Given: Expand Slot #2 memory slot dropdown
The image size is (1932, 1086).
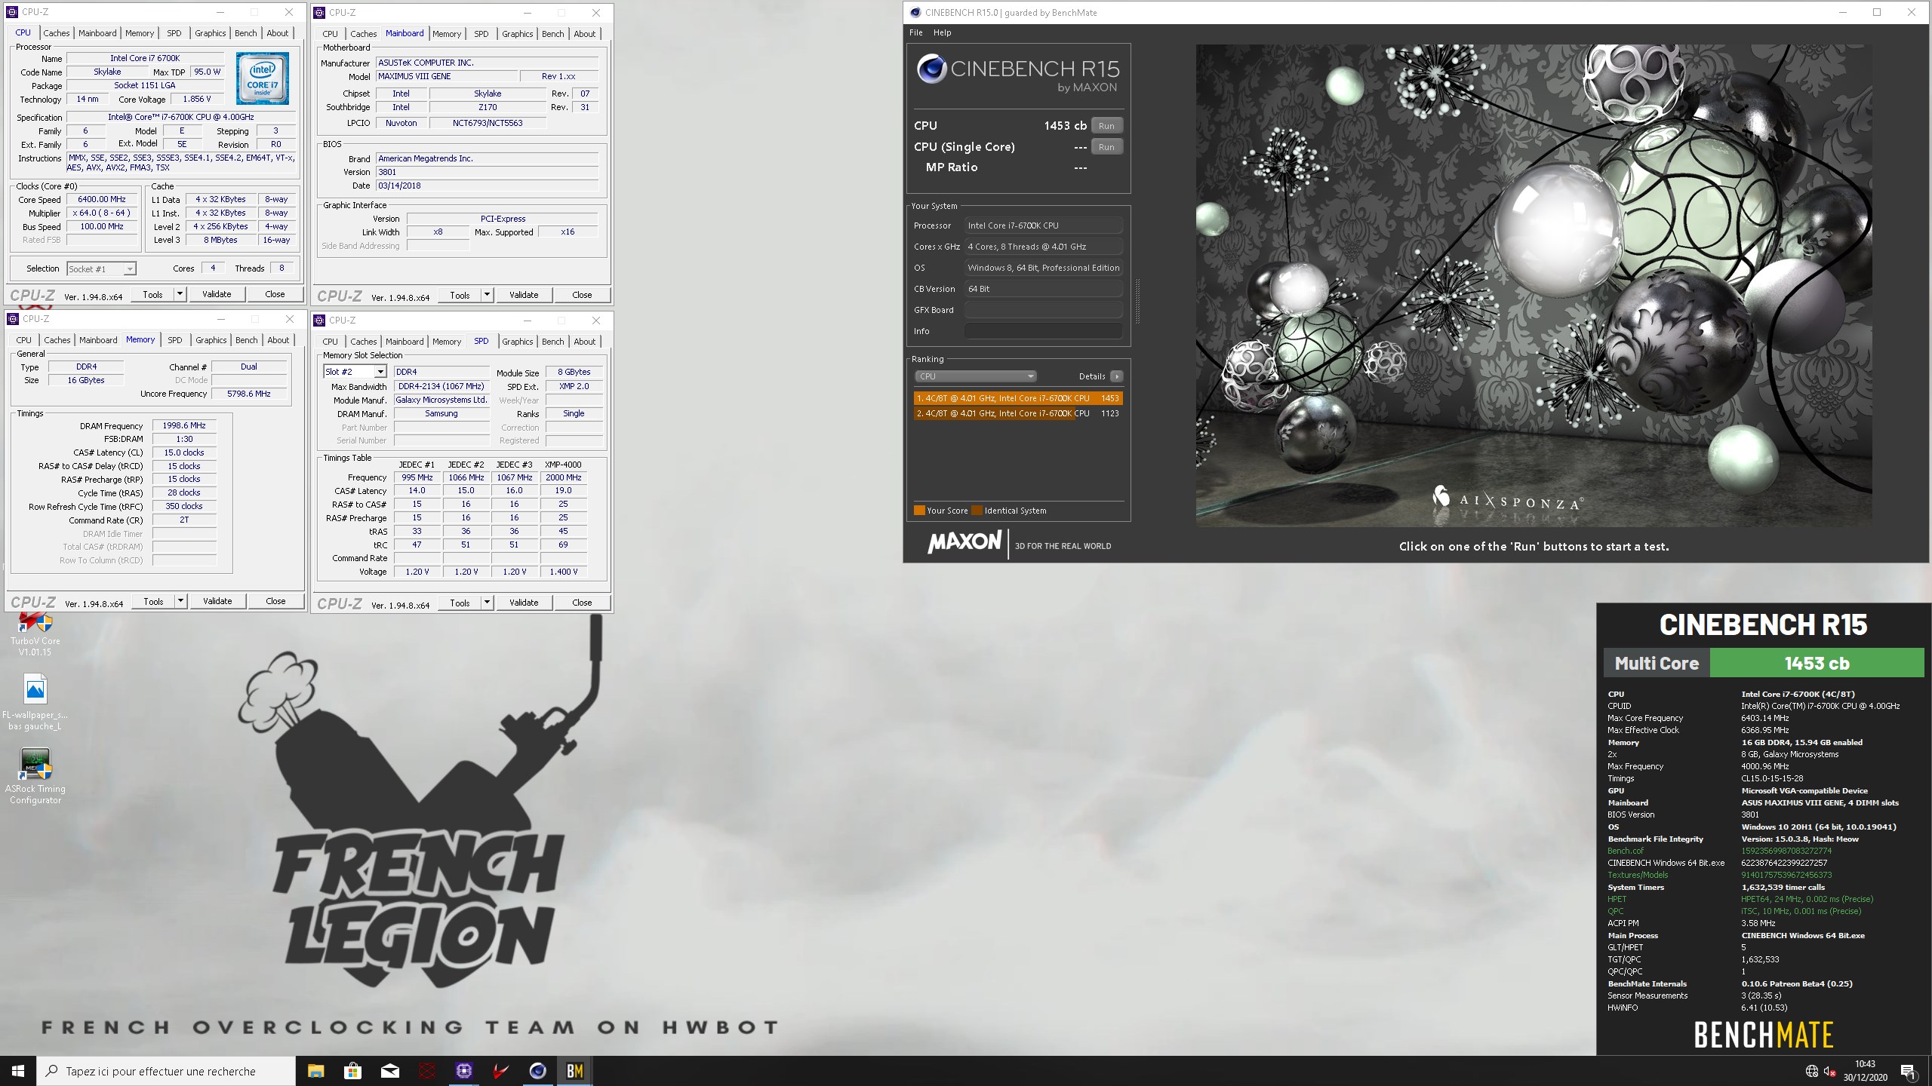Looking at the screenshot, I should pos(380,372).
